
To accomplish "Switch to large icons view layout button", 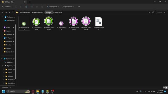I will pos(166,87).
